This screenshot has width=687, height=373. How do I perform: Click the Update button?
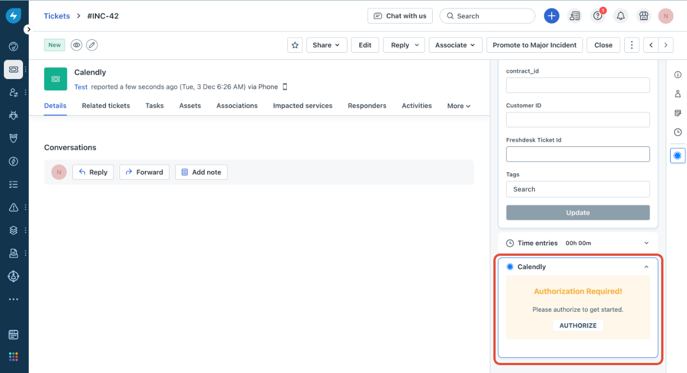[x=578, y=213]
